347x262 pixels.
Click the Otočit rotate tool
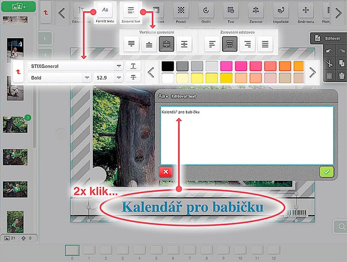point(206,13)
